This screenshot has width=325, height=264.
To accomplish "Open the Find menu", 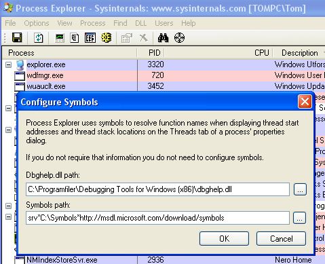I will click(120, 23).
